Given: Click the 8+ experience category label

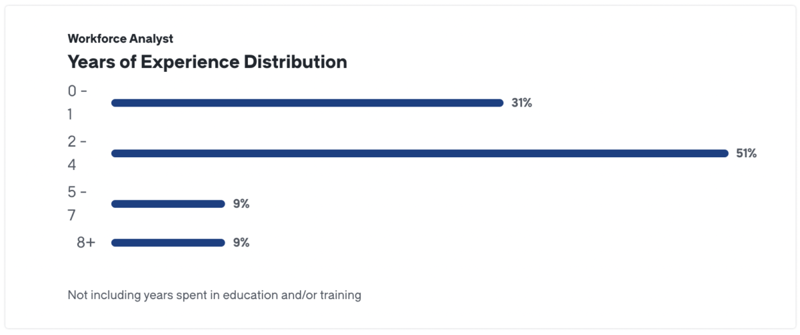Looking at the screenshot, I should pyautogui.click(x=86, y=242).
